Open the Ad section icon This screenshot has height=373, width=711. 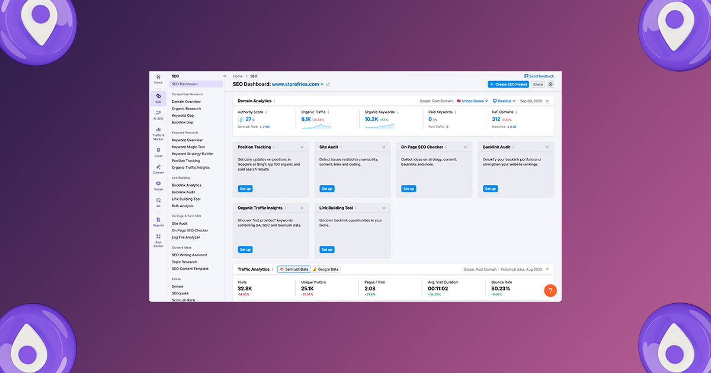coord(158,200)
